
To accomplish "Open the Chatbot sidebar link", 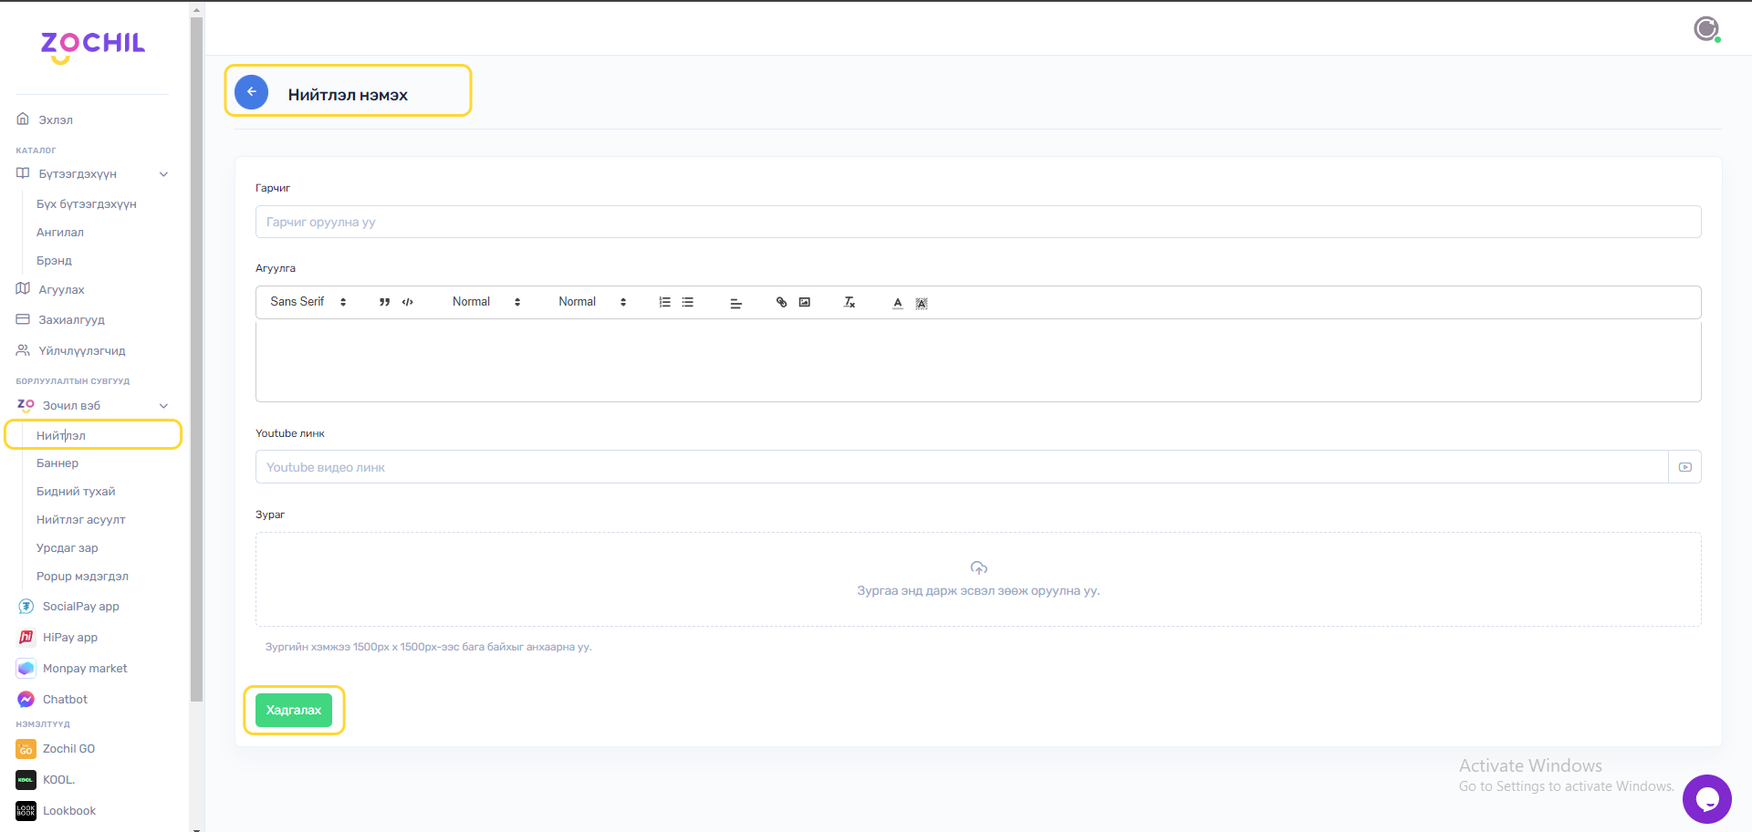I will tap(65, 700).
